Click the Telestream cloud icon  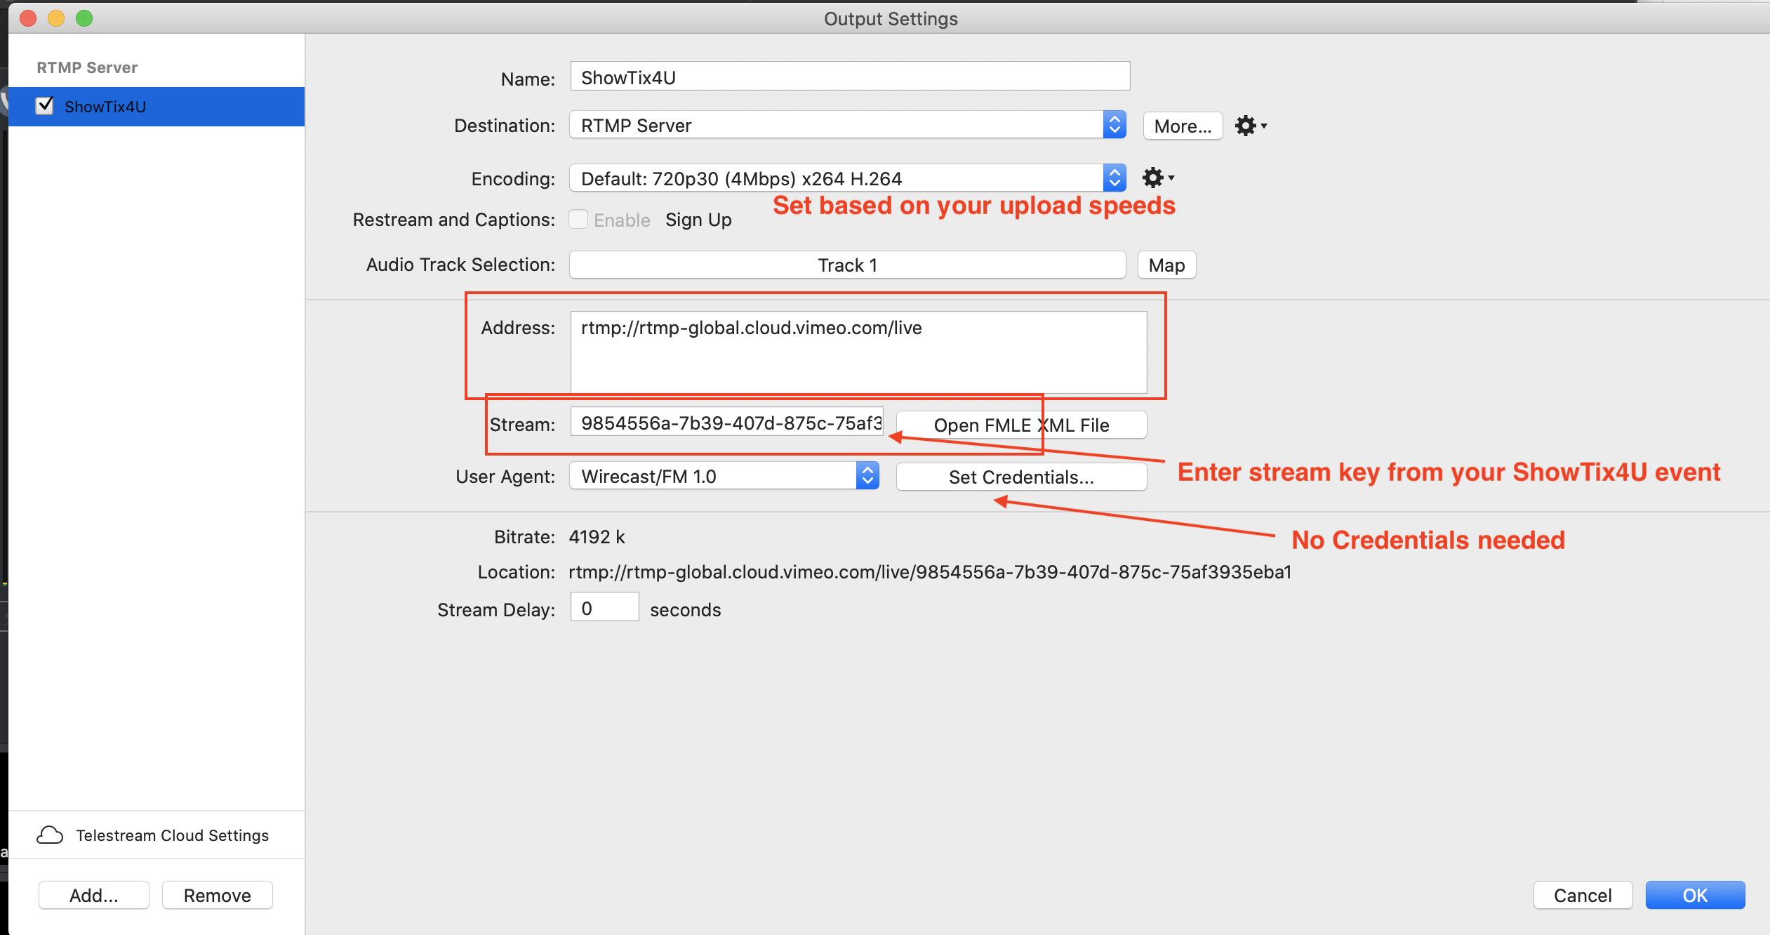50,835
